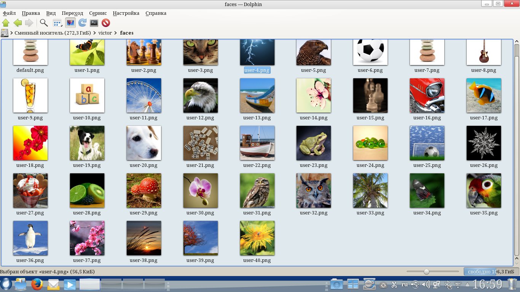Show hidden tray icons with the up arrow

pos(467,284)
